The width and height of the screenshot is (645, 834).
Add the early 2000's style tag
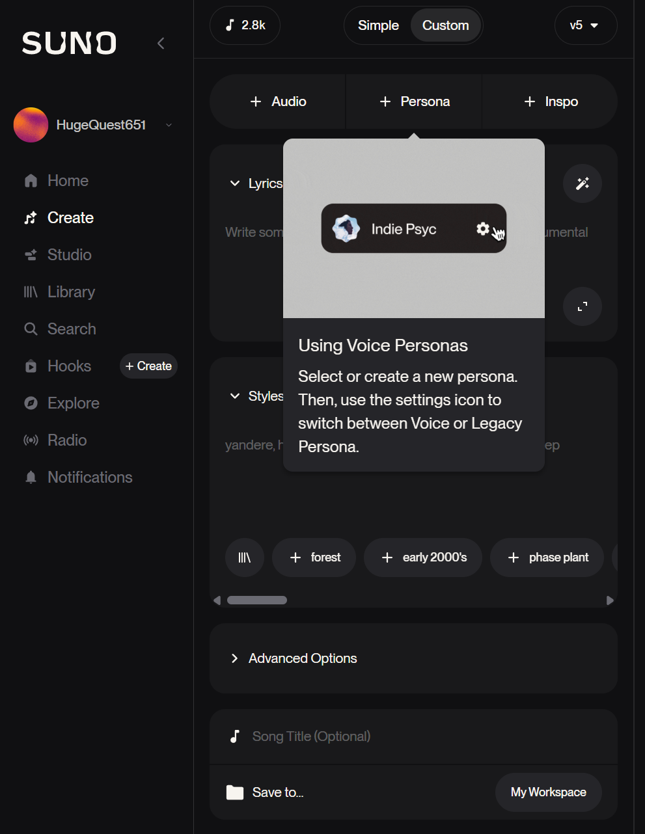pos(423,558)
